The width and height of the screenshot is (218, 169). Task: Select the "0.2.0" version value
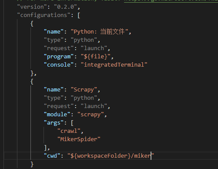point(66,7)
